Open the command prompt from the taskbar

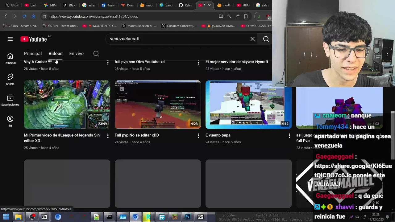click(x=109, y=217)
